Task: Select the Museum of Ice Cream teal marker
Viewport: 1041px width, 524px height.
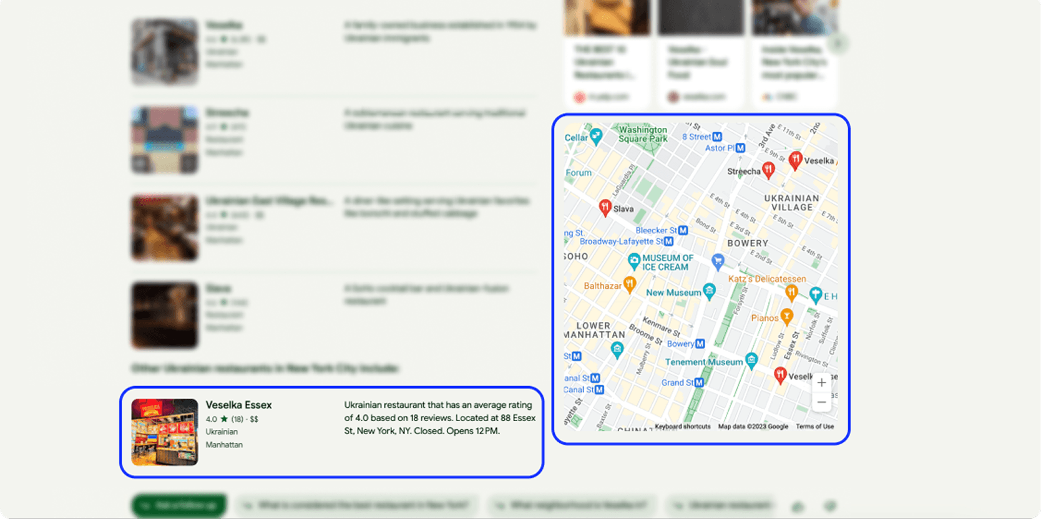Action: click(x=634, y=261)
